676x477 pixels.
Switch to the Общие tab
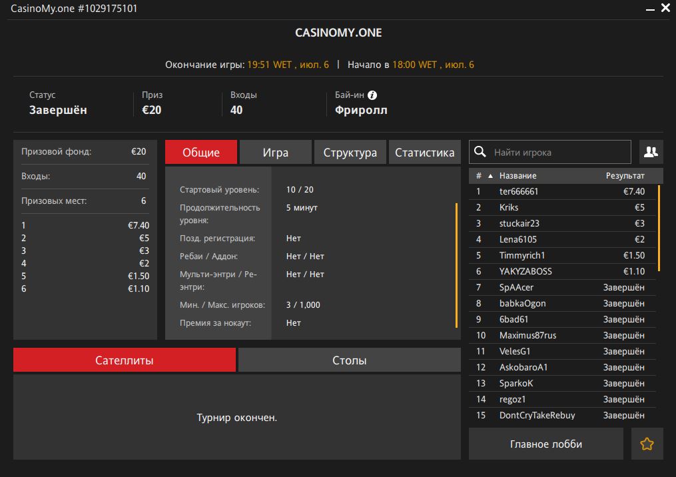pos(201,153)
